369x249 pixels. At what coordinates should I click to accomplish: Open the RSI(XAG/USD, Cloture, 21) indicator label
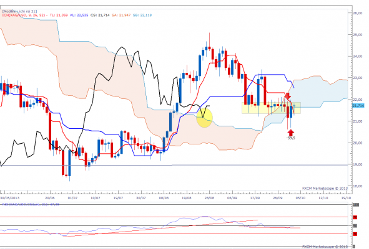coord(31,204)
